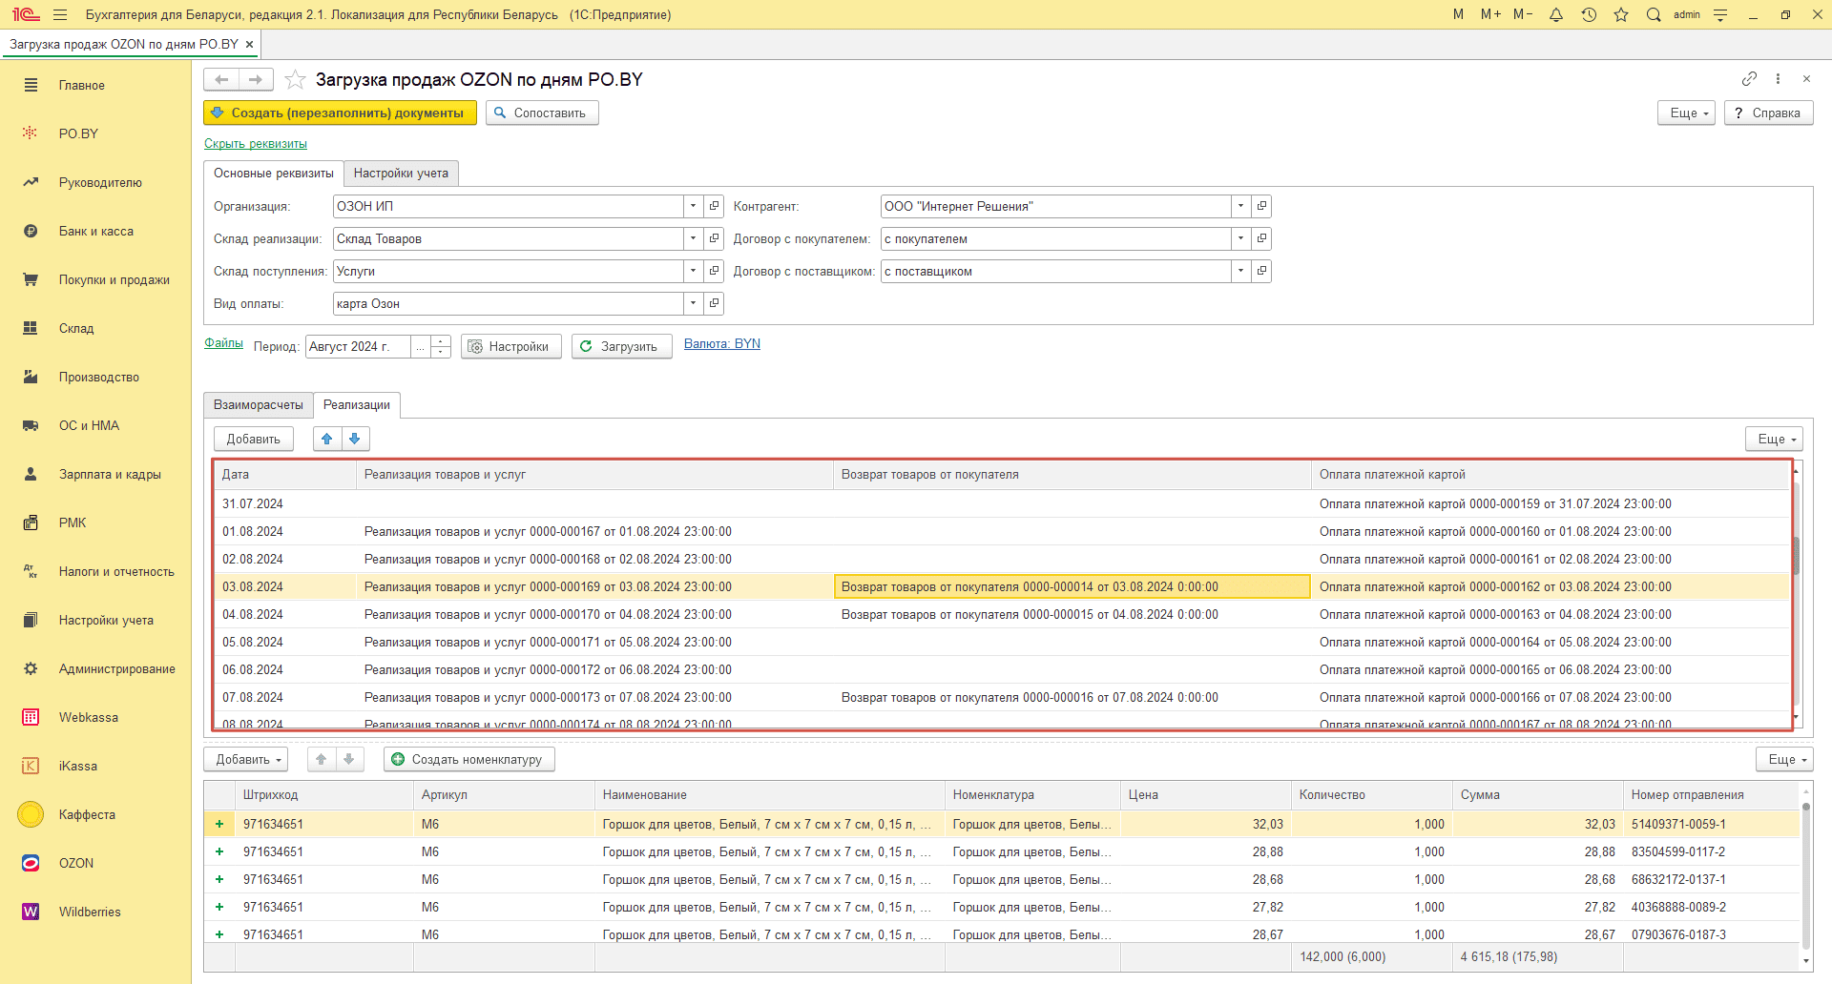The height and width of the screenshot is (984, 1832).
Task: Expand the Организация dropdown
Action: click(x=694, y=206)
